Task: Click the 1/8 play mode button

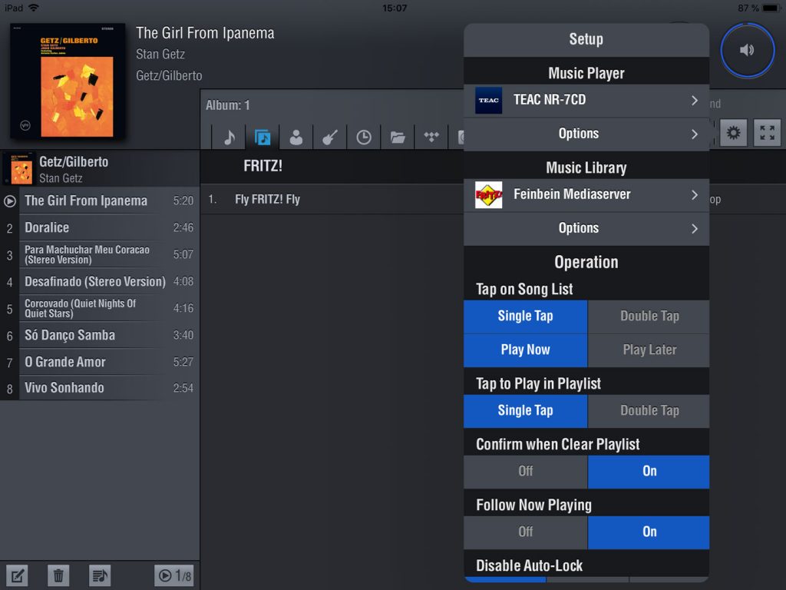Action: [174, 575]
